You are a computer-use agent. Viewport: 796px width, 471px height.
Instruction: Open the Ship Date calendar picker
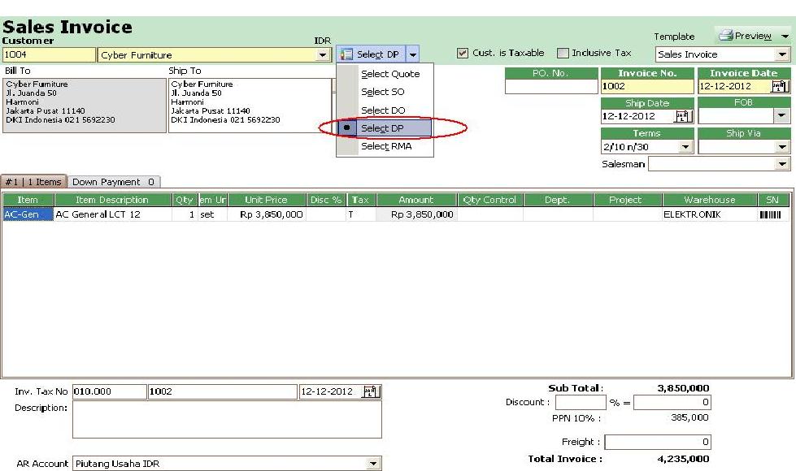click(x=683, y=116)
